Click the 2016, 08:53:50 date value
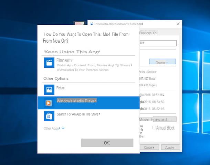Viewport: 210px width, 165px height. 152,102
